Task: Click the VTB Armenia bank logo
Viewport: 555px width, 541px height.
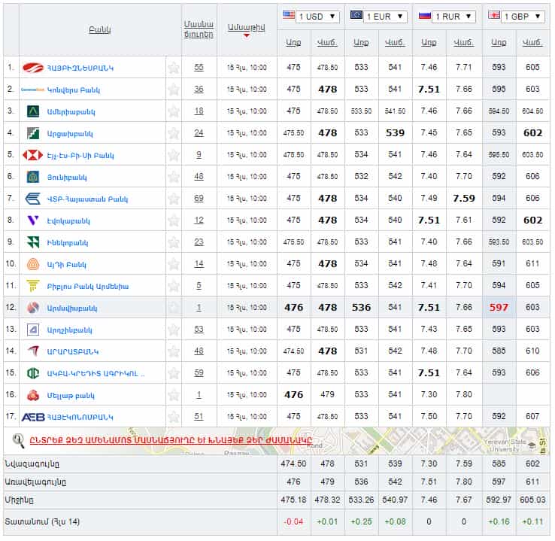Action: 33,199
